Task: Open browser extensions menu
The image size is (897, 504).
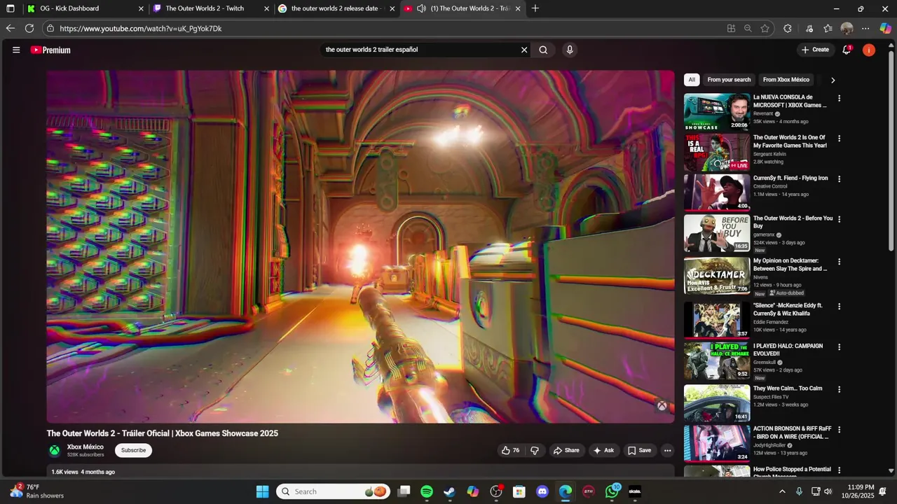Action: [x=788, y=29]
